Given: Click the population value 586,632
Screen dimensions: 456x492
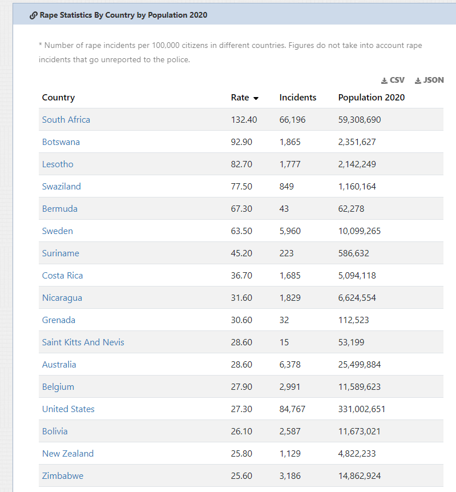Looking at the screenshot, I should point(353,253).
